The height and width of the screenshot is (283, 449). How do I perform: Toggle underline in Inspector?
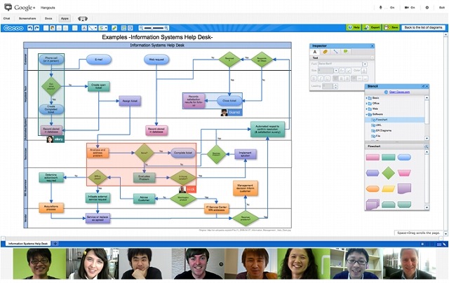328,78
